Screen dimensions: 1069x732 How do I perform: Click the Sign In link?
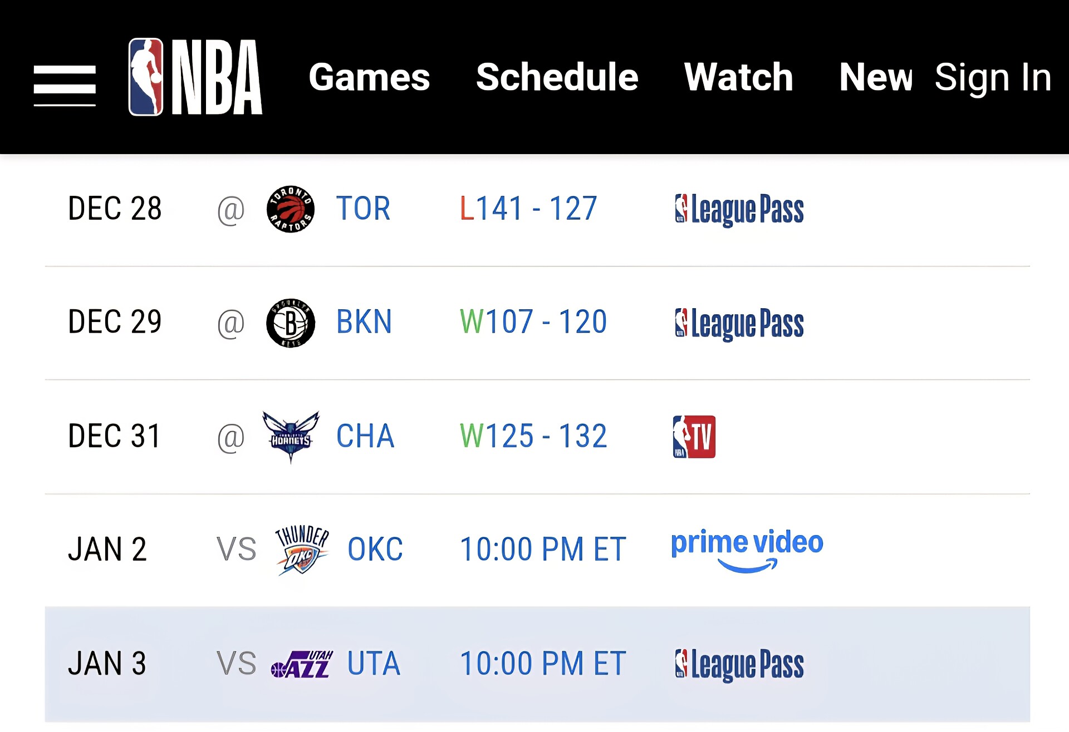point(993,78)
